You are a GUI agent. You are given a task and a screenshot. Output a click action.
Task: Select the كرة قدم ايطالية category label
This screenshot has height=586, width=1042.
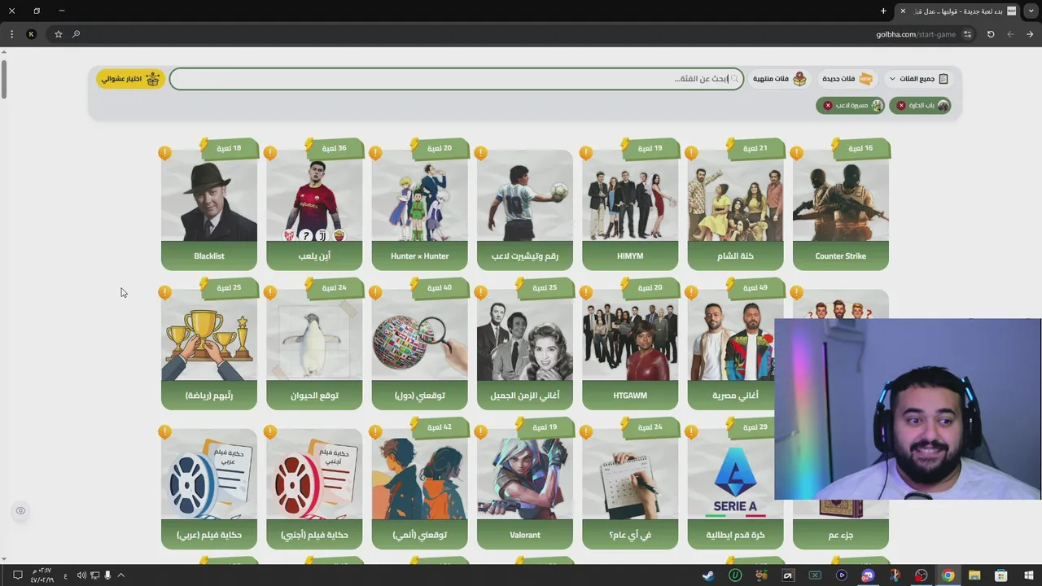735,535
